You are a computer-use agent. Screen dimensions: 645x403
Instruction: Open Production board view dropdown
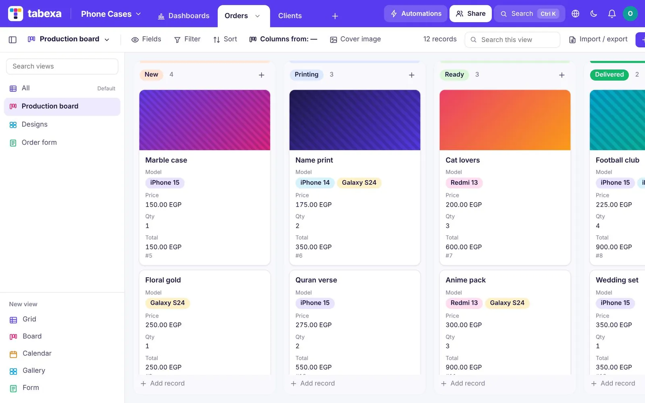69,39
